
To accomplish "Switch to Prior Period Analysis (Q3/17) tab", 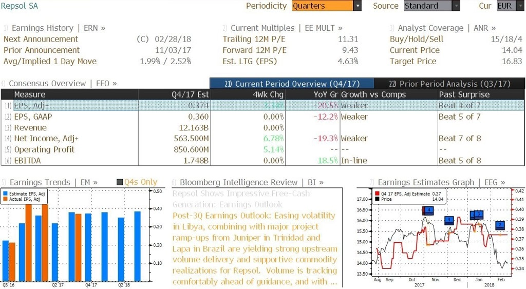I will pos(449,84).
